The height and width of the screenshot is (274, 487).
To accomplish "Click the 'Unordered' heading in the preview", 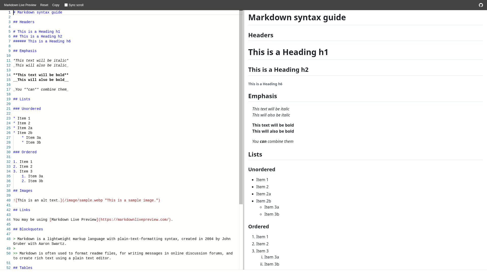I will point(262,169).
